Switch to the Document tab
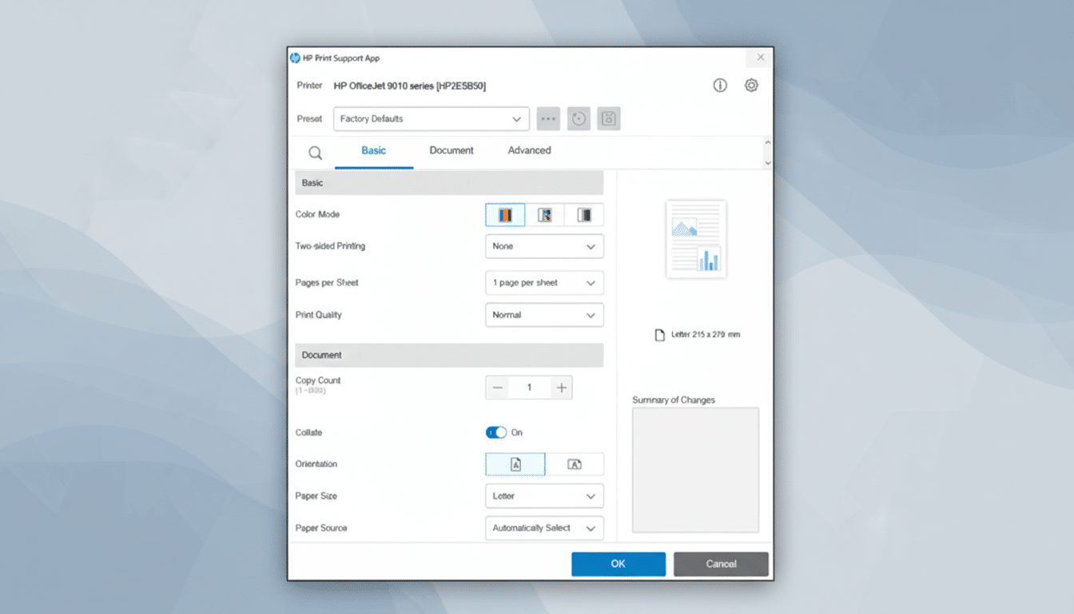 [451, 150]
